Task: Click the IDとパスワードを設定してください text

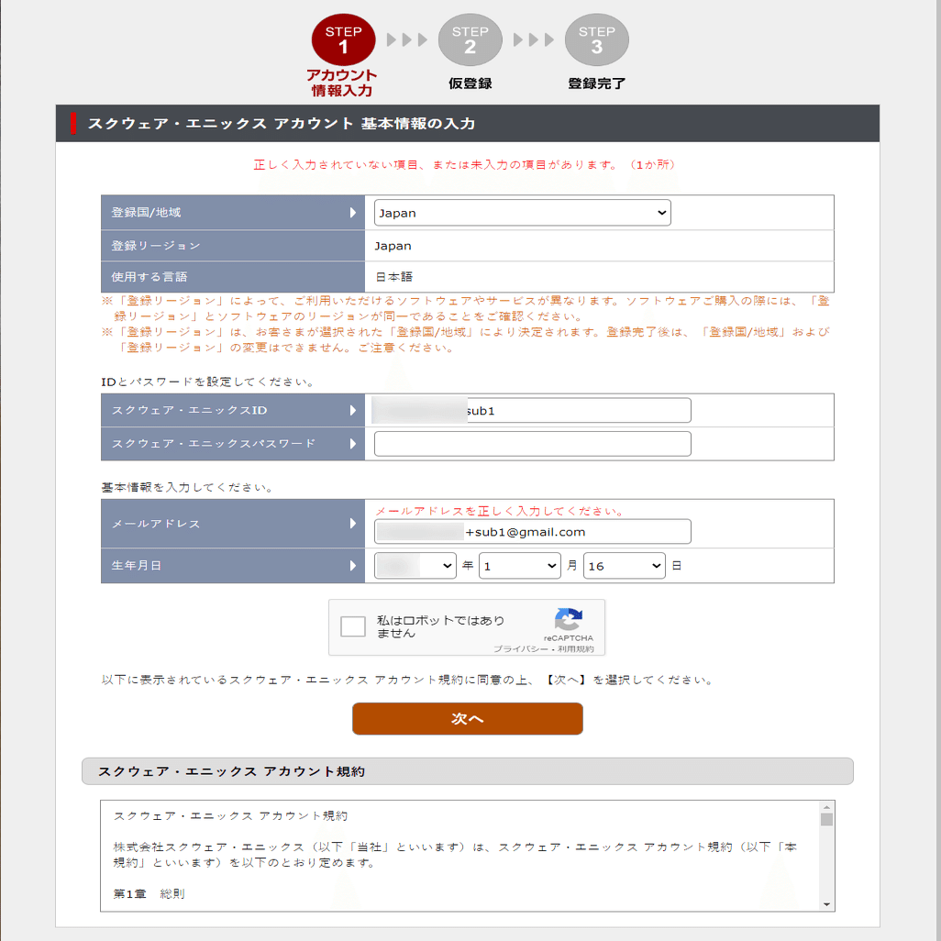Action: click(207, 382)
